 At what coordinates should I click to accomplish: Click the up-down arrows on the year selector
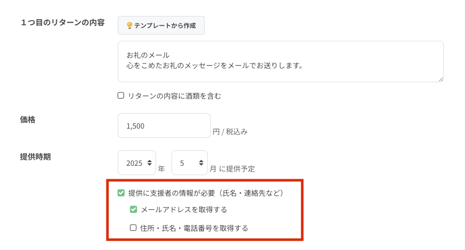coord(150,163)
